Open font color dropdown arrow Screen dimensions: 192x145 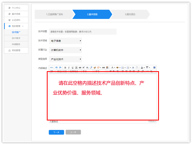click(x=115, y=67)
